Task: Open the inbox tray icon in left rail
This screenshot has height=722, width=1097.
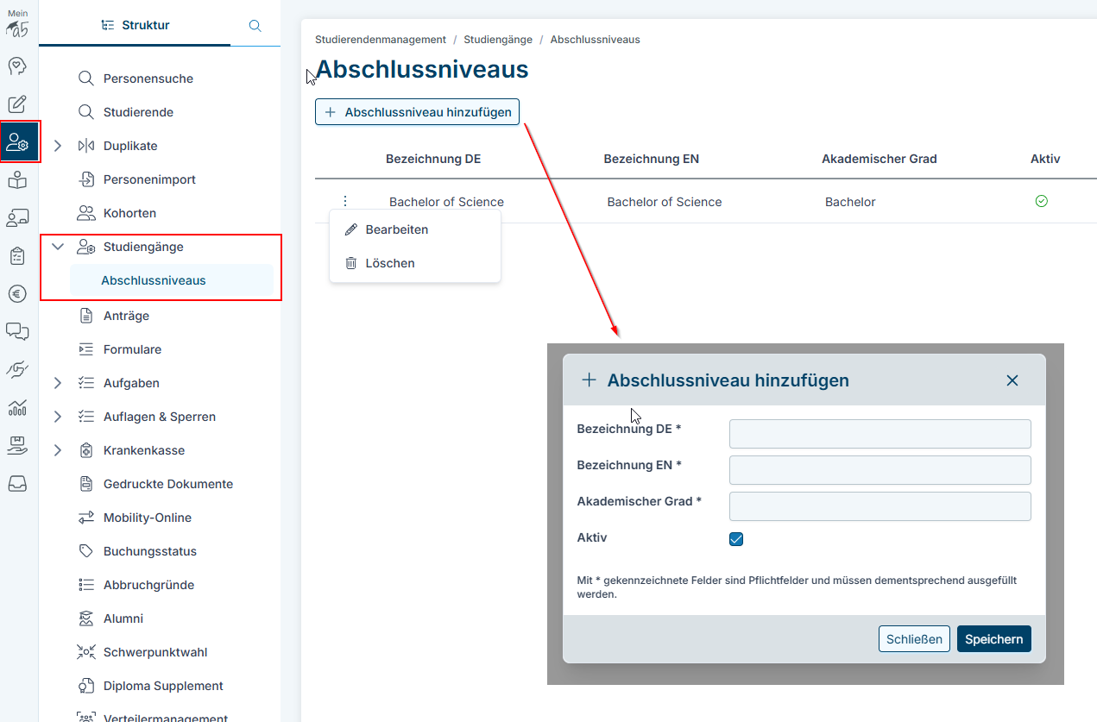Action: [17, 483]
